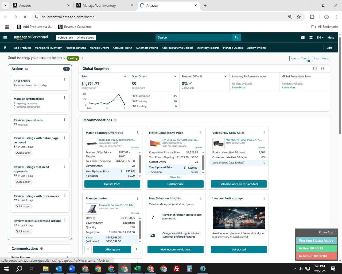Open Manage certifications three-dot menu

coord(64,98)
